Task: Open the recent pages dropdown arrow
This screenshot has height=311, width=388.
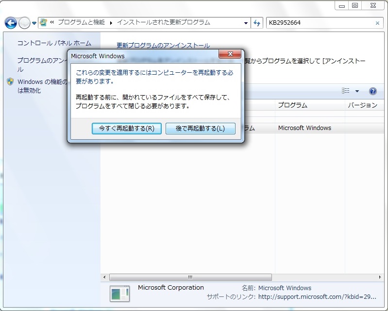Action: pos(34,23)
